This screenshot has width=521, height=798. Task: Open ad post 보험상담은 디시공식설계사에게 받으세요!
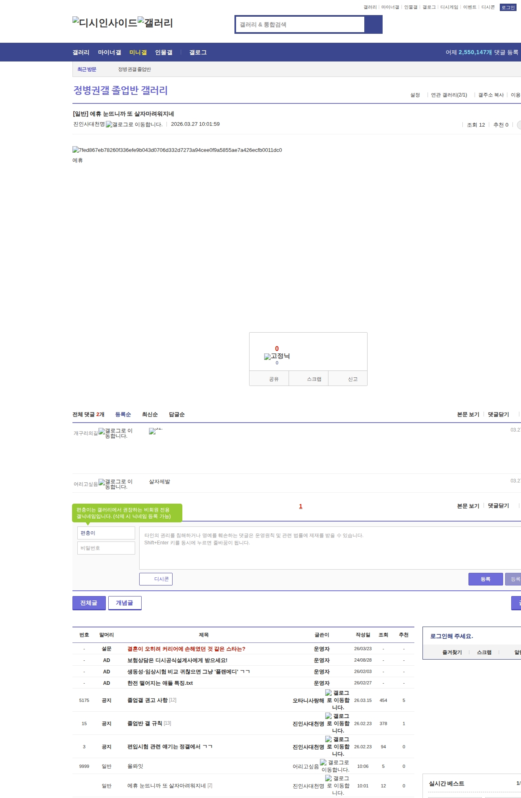click(x=177, y=660)
